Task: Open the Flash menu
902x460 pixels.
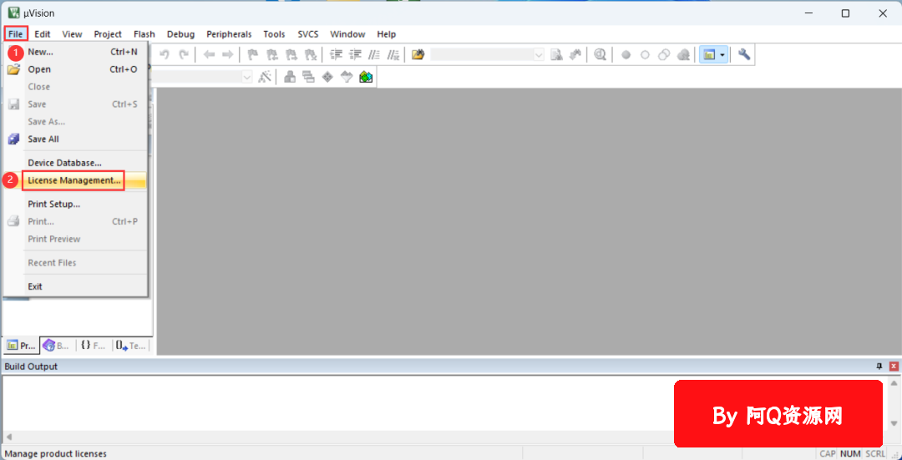Action: [144, 34]
